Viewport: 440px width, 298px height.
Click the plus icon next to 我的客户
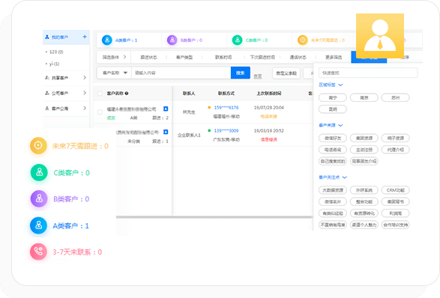(x=85, y=37)
